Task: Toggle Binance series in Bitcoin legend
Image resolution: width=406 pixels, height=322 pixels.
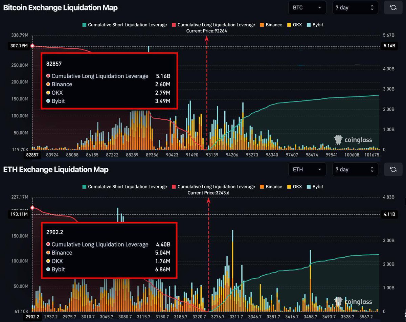Action: [271, 25]
